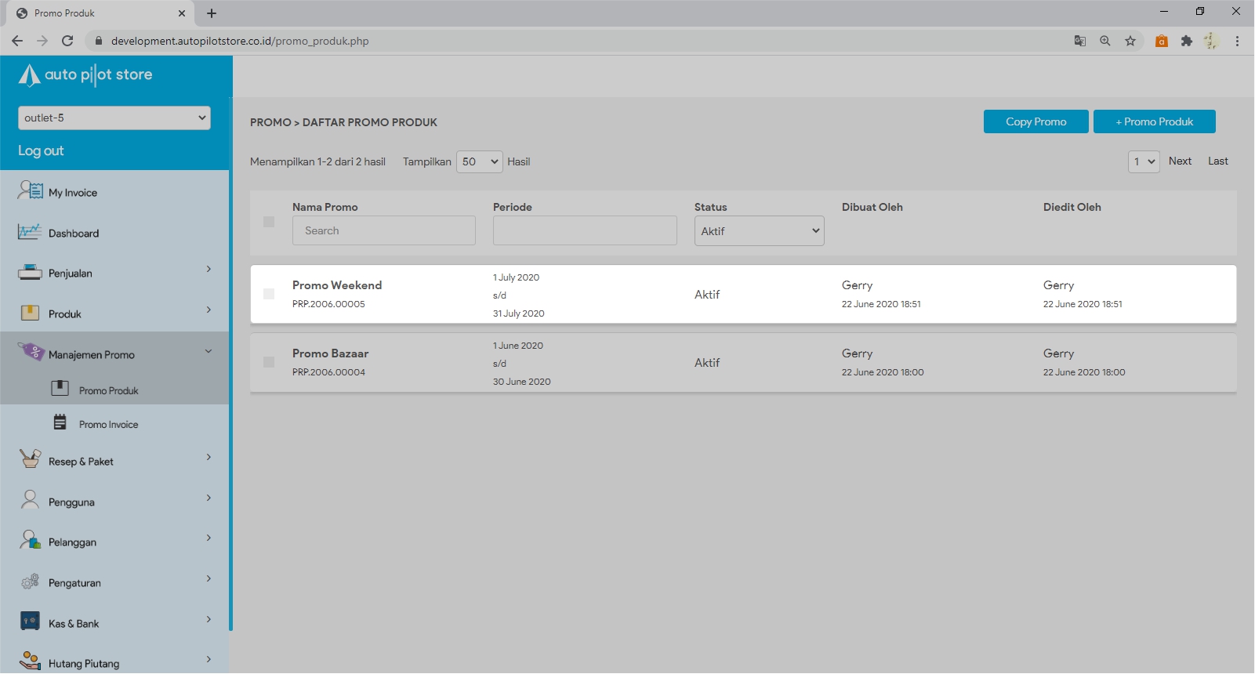Click the + Promo Produk button
The height and width of the screenshot is (674, 1255).
1154,121
